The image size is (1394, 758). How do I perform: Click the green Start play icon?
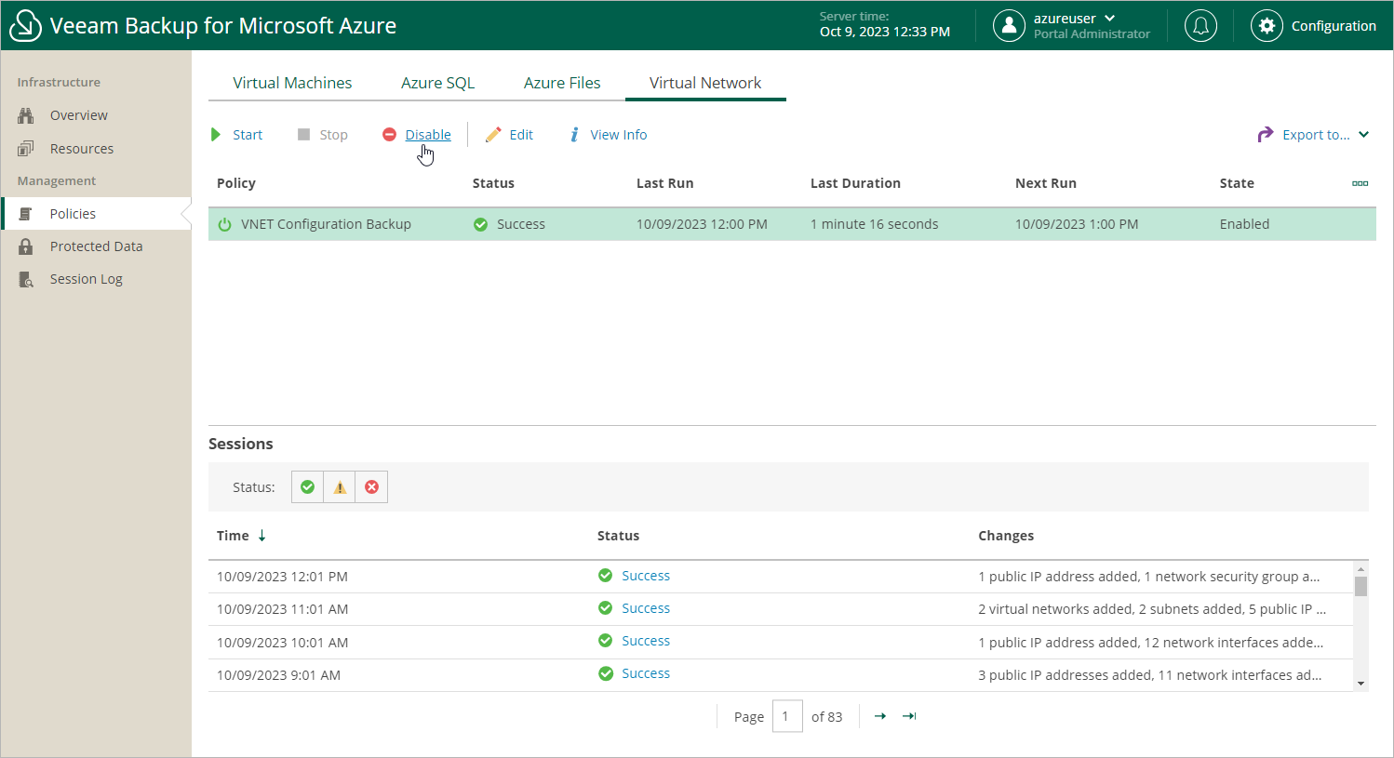click(216, 135)
